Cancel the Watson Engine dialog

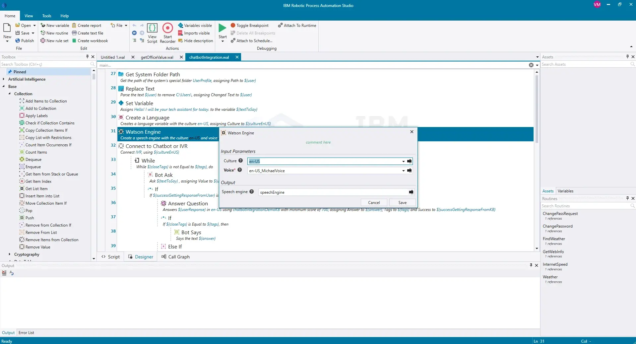click(374, 202)
